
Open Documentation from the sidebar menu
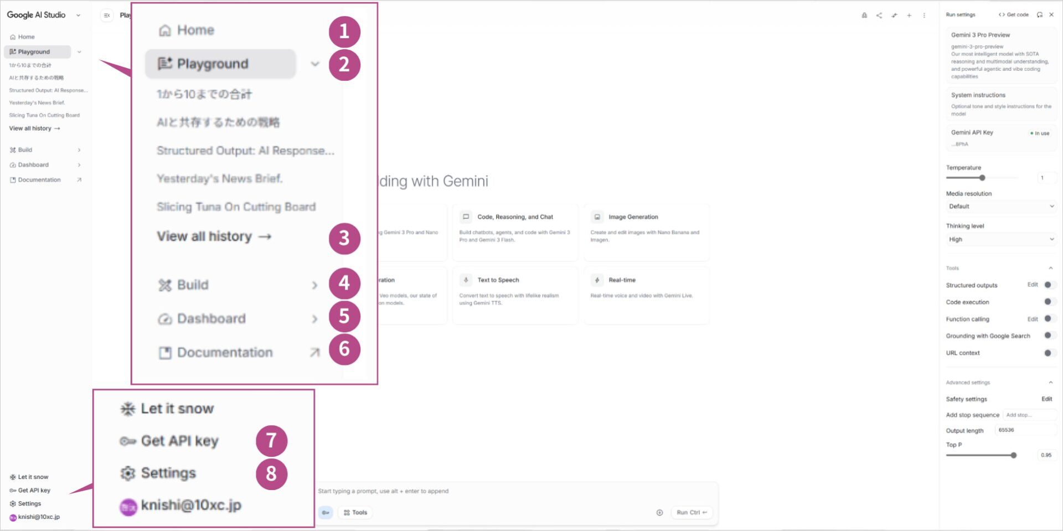coord(224,352)
